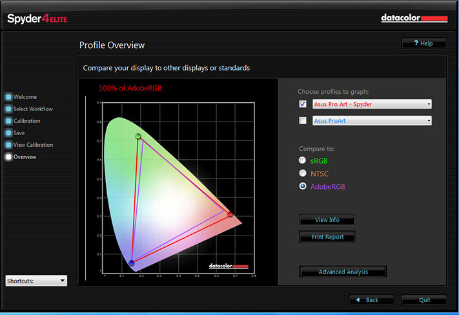Click the Quit button
Image resolution: width=459 pixels, height=315 pixels.
click(x=424, y=299)
